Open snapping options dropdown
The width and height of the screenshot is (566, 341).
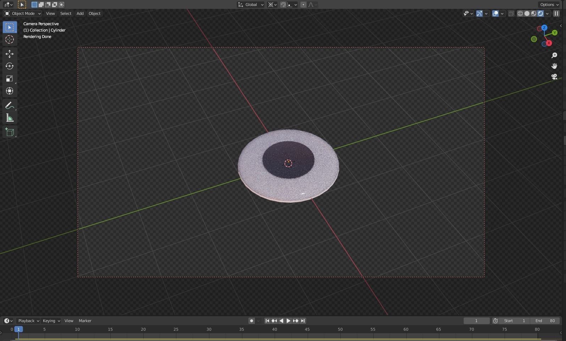[x=292, y=5]
